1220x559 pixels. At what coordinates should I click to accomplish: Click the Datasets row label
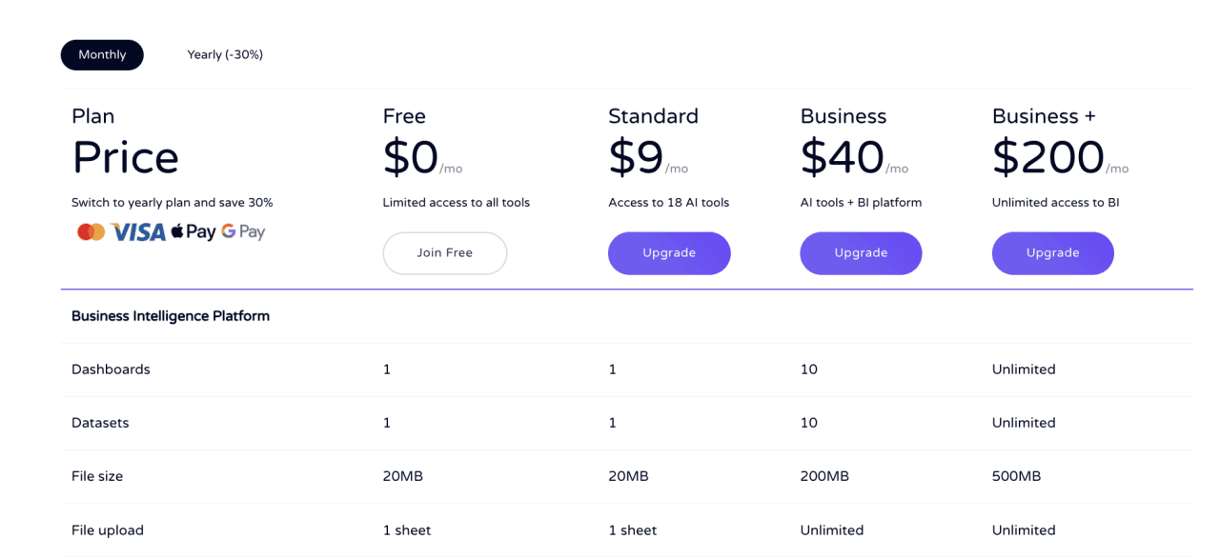(100, 423)
